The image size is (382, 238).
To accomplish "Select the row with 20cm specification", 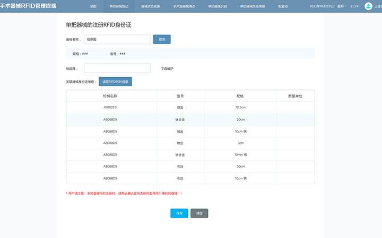I will [x=190, y=120].
